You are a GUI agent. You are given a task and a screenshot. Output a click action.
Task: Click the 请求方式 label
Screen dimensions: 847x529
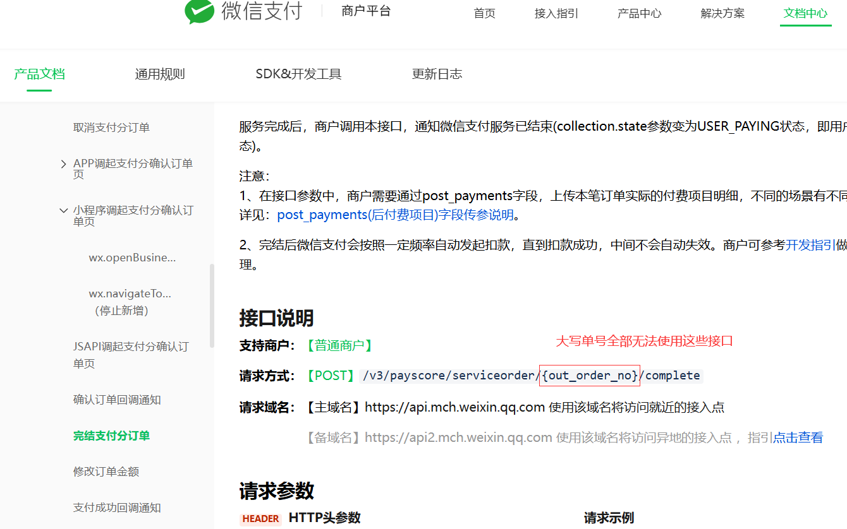(x=267, y=376)
